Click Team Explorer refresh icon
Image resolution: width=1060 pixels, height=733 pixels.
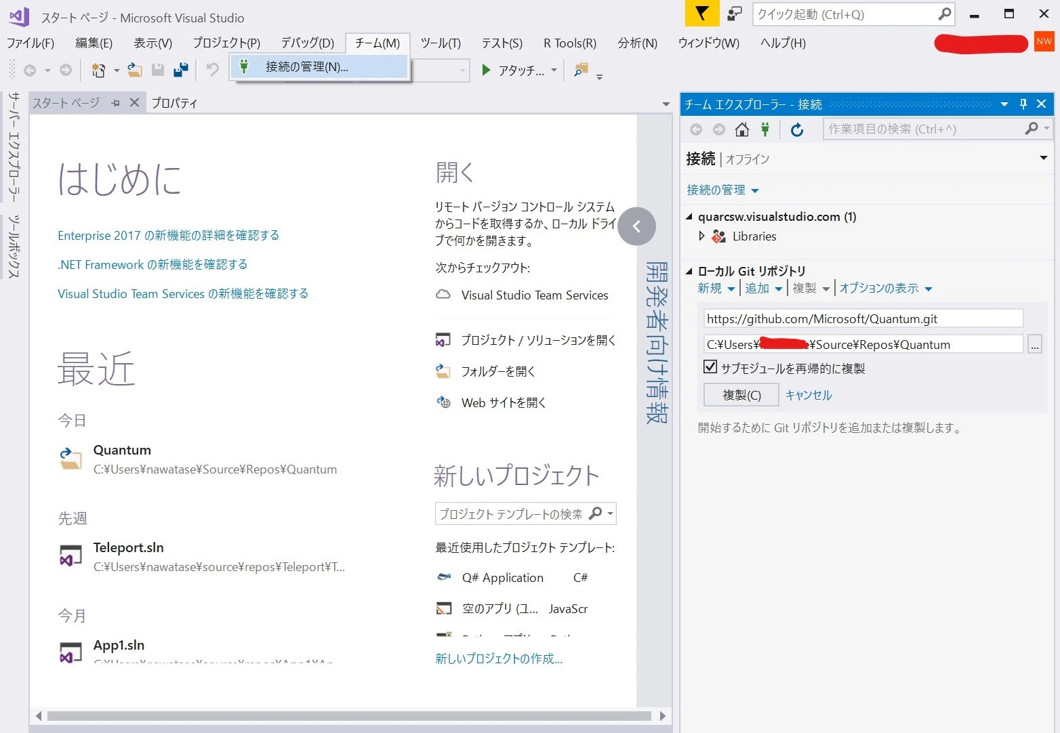pyautogui.click(x=797, y=129)
